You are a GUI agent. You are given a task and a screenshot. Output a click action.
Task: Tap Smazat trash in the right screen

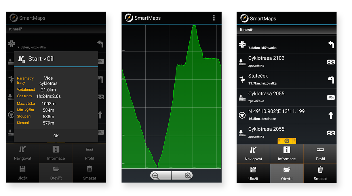[x=320, y=174]
